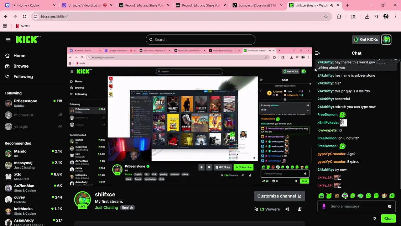Image resolution: width=401 pixels, height=226 pixels.
Task: Open offline michael510 channel
Action: tap(33, 115)
